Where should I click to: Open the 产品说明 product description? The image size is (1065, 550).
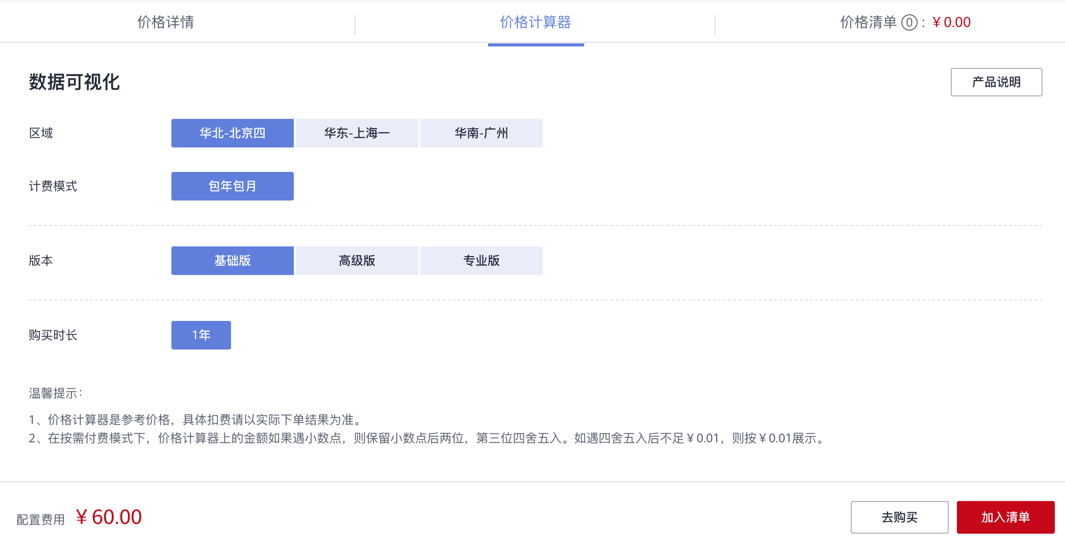click(996, 82)
